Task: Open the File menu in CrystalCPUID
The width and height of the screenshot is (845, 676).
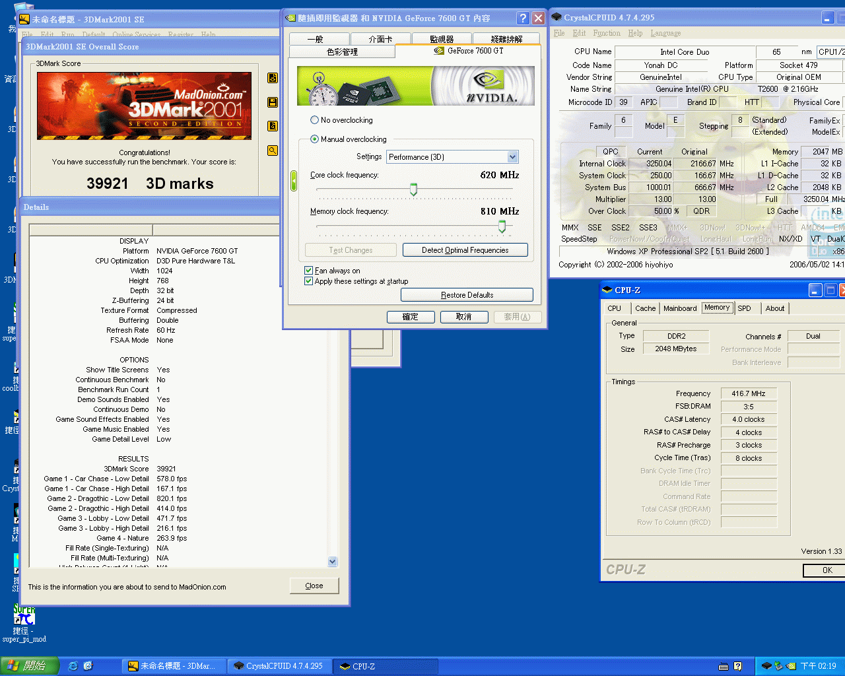Action: tap(559, 33)
